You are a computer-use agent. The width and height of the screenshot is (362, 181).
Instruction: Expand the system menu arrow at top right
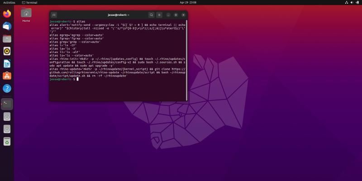(357, 2)
